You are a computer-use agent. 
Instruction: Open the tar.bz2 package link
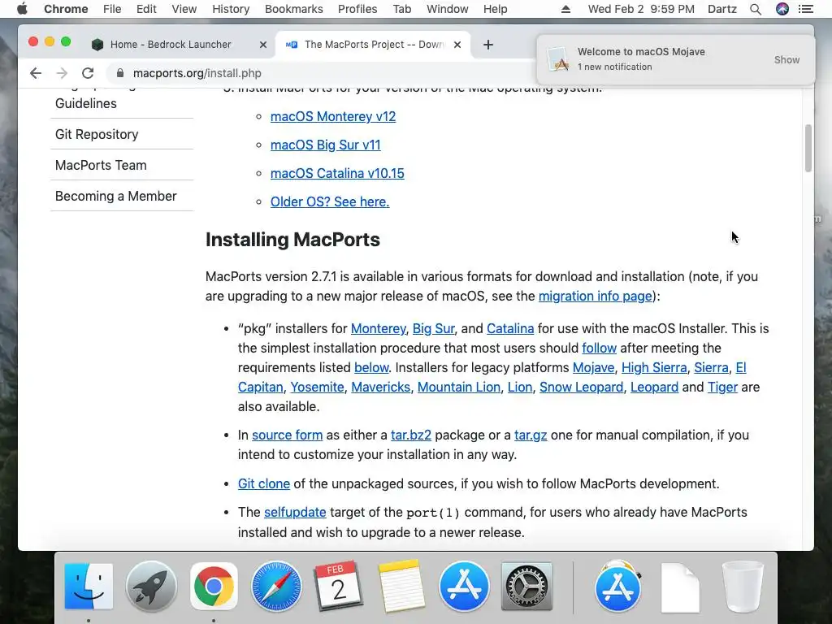[410, 435]
